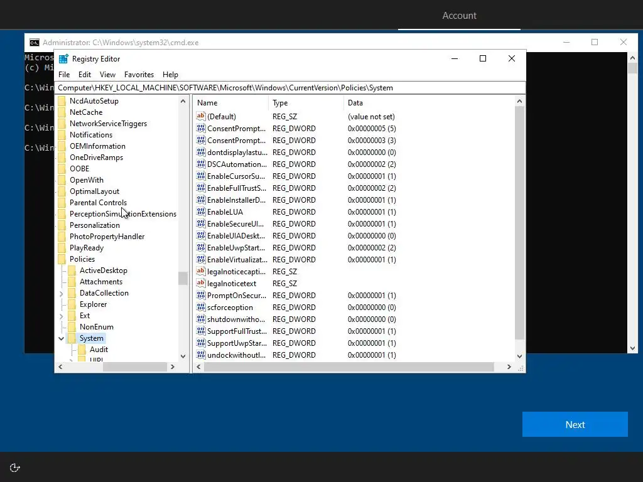Select the PhotoPropertyHandler key
643x482 pixels.
point(107,237)
